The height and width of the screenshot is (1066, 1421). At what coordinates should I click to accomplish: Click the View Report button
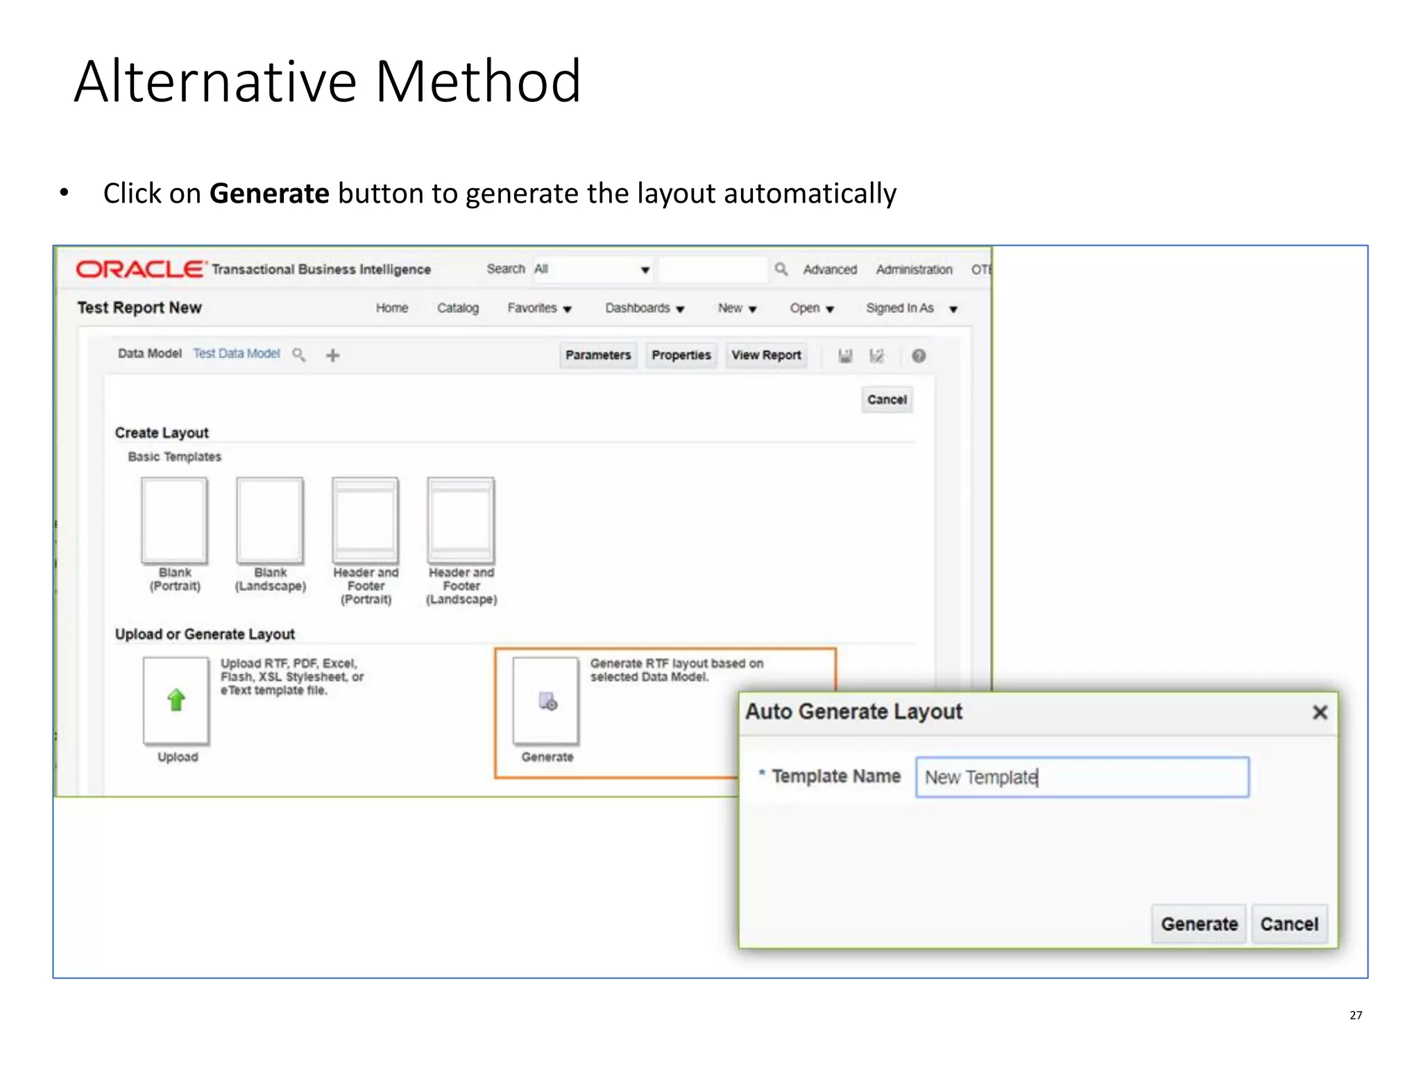(766, 355)
